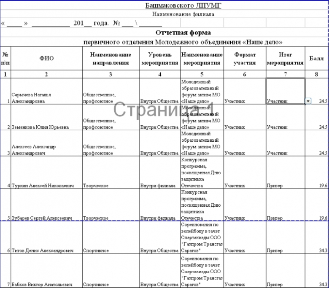Select row number 4 cell
The height and width of the screenshot is (288, 329).
tap(5, 172)
